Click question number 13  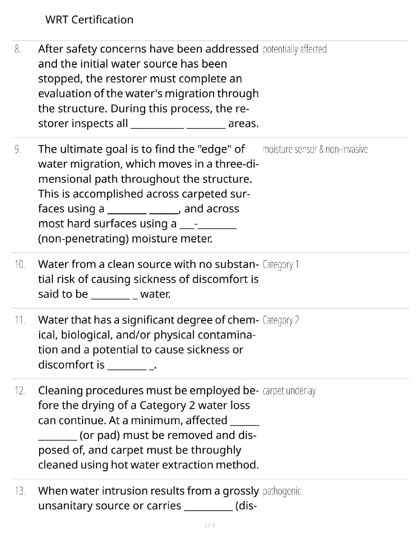(20, 491)
